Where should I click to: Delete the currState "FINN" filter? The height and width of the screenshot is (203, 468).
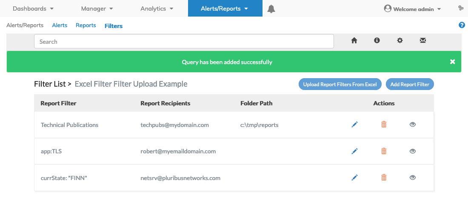pyautogui.click(x=384, y=178)
